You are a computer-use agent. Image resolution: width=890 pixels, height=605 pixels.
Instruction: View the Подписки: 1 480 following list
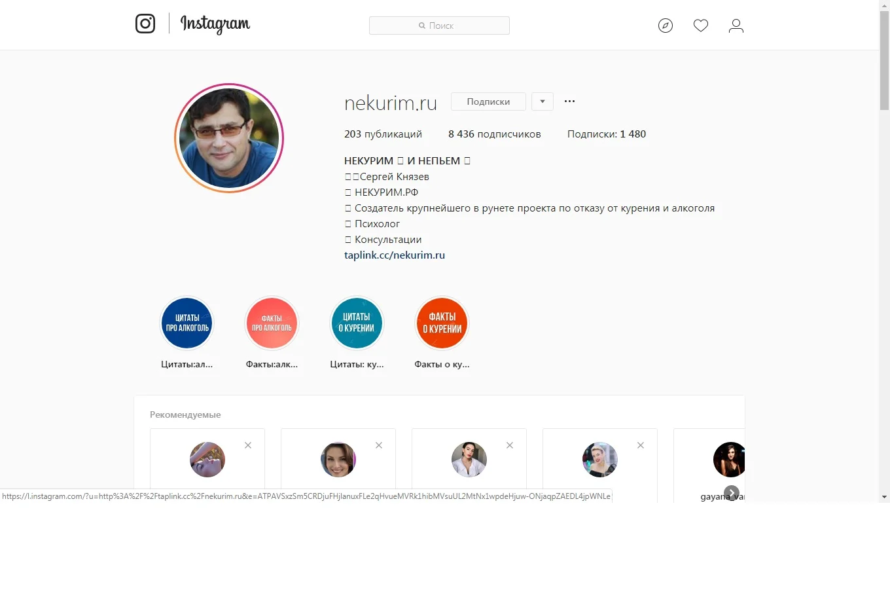point(607,134)
